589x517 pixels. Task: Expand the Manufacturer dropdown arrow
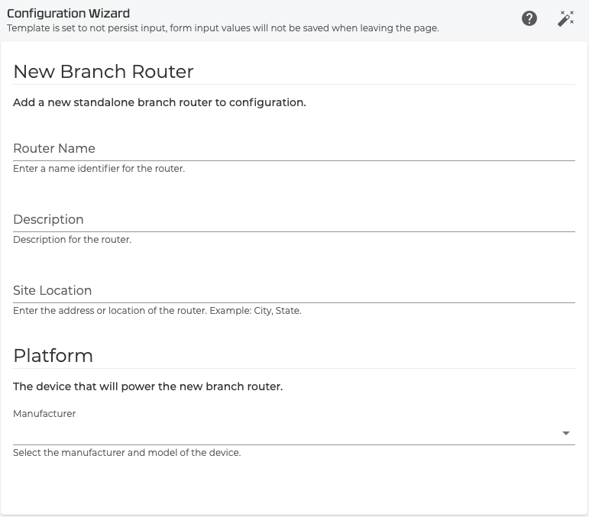pos(566,433)
